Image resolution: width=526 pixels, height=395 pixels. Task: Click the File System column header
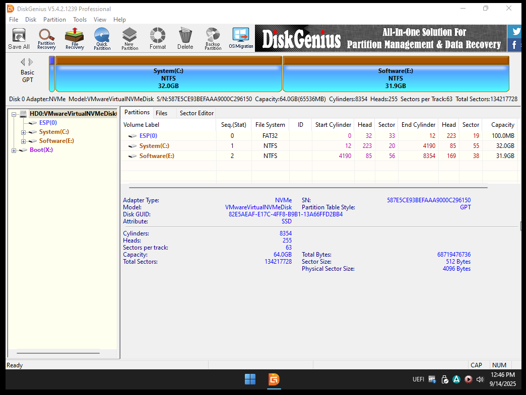pos(271,125)
